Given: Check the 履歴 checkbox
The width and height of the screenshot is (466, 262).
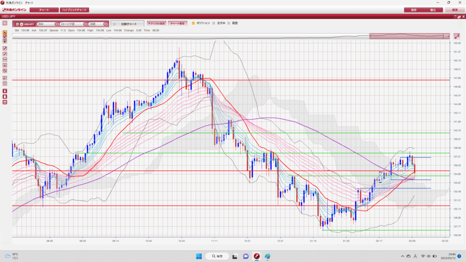Looking at the screenshot, I should [x=229, y=23].
